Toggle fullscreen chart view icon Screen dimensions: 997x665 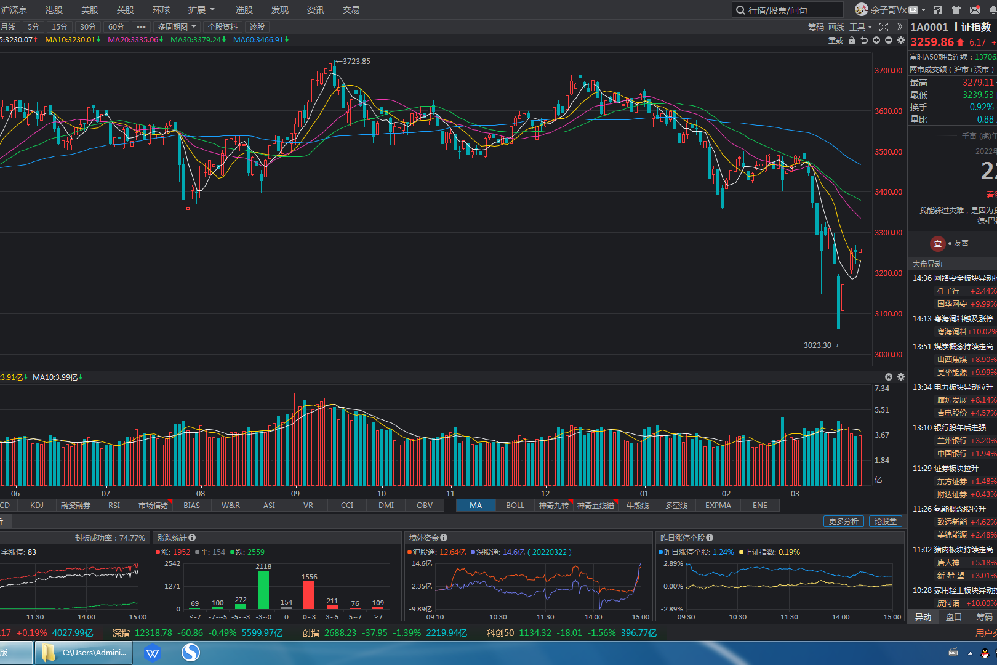coord(884,27)
